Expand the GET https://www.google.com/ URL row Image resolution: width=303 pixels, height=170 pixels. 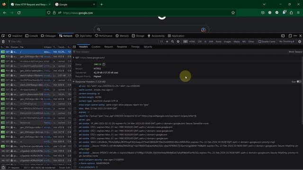pyautogui.click(x=74, y=58)
